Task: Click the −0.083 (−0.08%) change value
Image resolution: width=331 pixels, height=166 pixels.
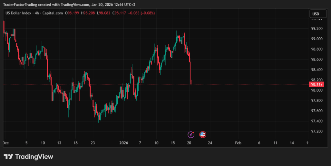Action: point(141,13)
